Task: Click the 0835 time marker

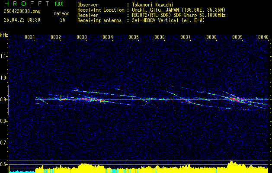Action: point(133,37)
